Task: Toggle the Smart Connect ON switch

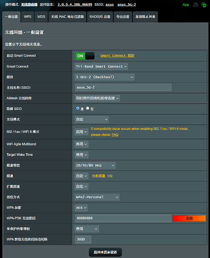Action: 85,56
